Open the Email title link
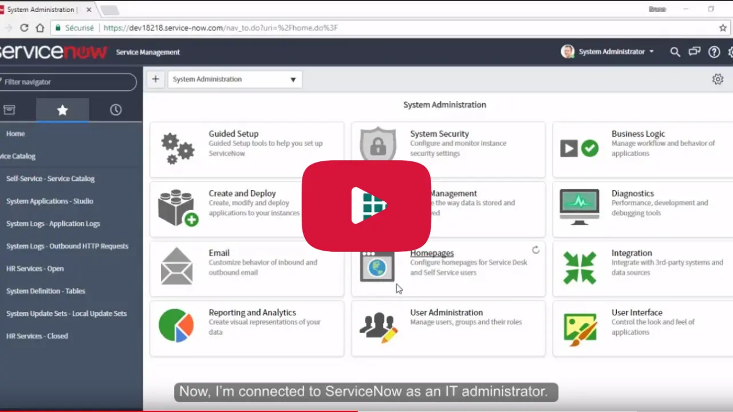The height and width of the screenshot is (412, 733). (219, 253)
